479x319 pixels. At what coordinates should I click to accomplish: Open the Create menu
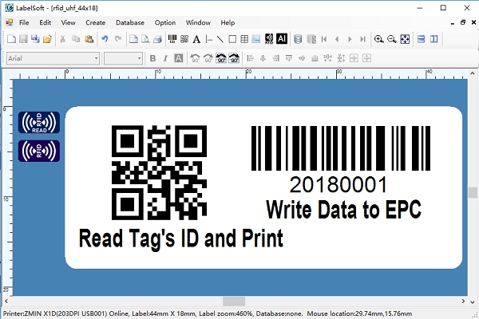coord(95,22)
